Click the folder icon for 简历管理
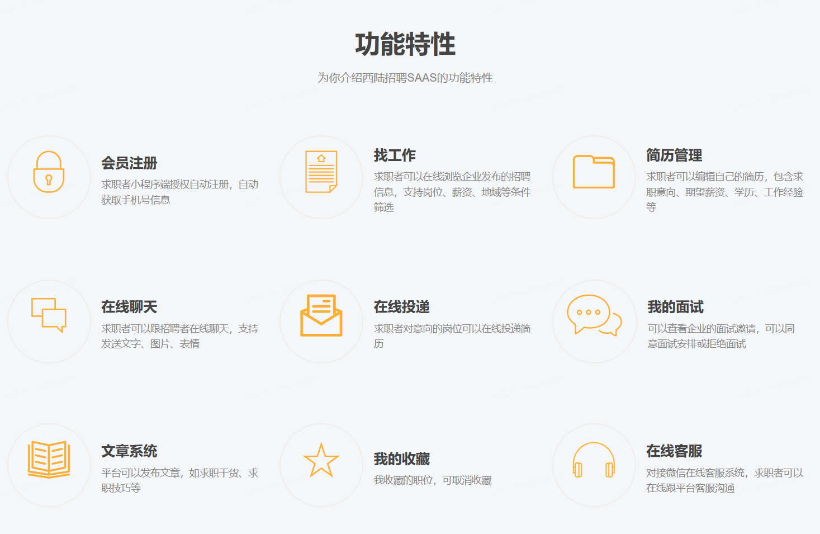The height and width of the screenshot is (534, 820). (594, 172)
